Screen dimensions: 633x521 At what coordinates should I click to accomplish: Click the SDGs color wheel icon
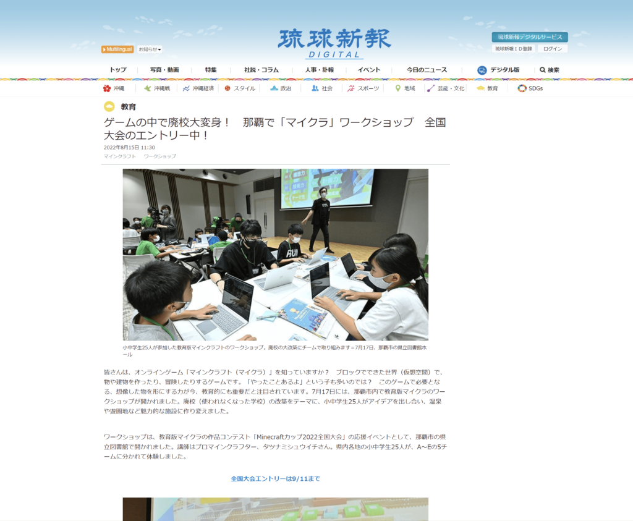(x=522, y=88)
